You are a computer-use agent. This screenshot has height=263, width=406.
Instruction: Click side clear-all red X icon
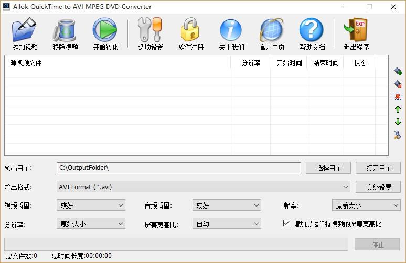pos(398,96)
